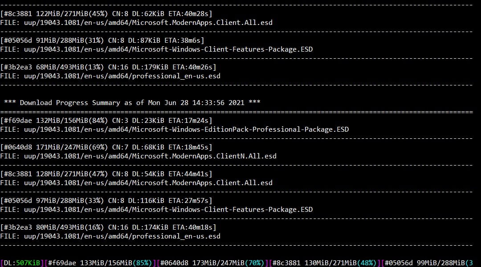Select the status line with 68MiB/493MiB(13%)
The image size is (481, 267).
coord(108,67)
